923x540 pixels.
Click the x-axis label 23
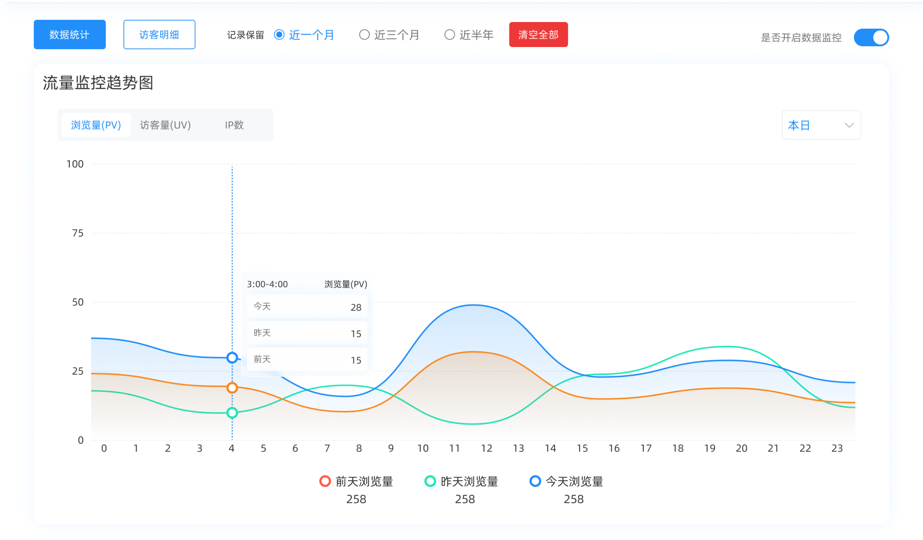(837, 448)
